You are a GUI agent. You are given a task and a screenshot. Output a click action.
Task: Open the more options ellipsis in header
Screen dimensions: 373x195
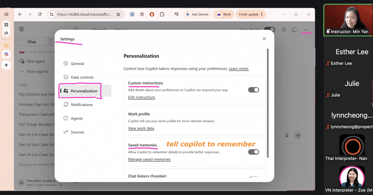[306, 30]
